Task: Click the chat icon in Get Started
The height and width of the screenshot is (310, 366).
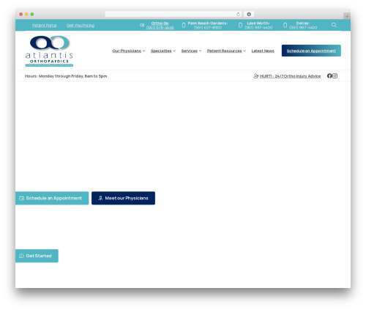Action: click(21, 256)
